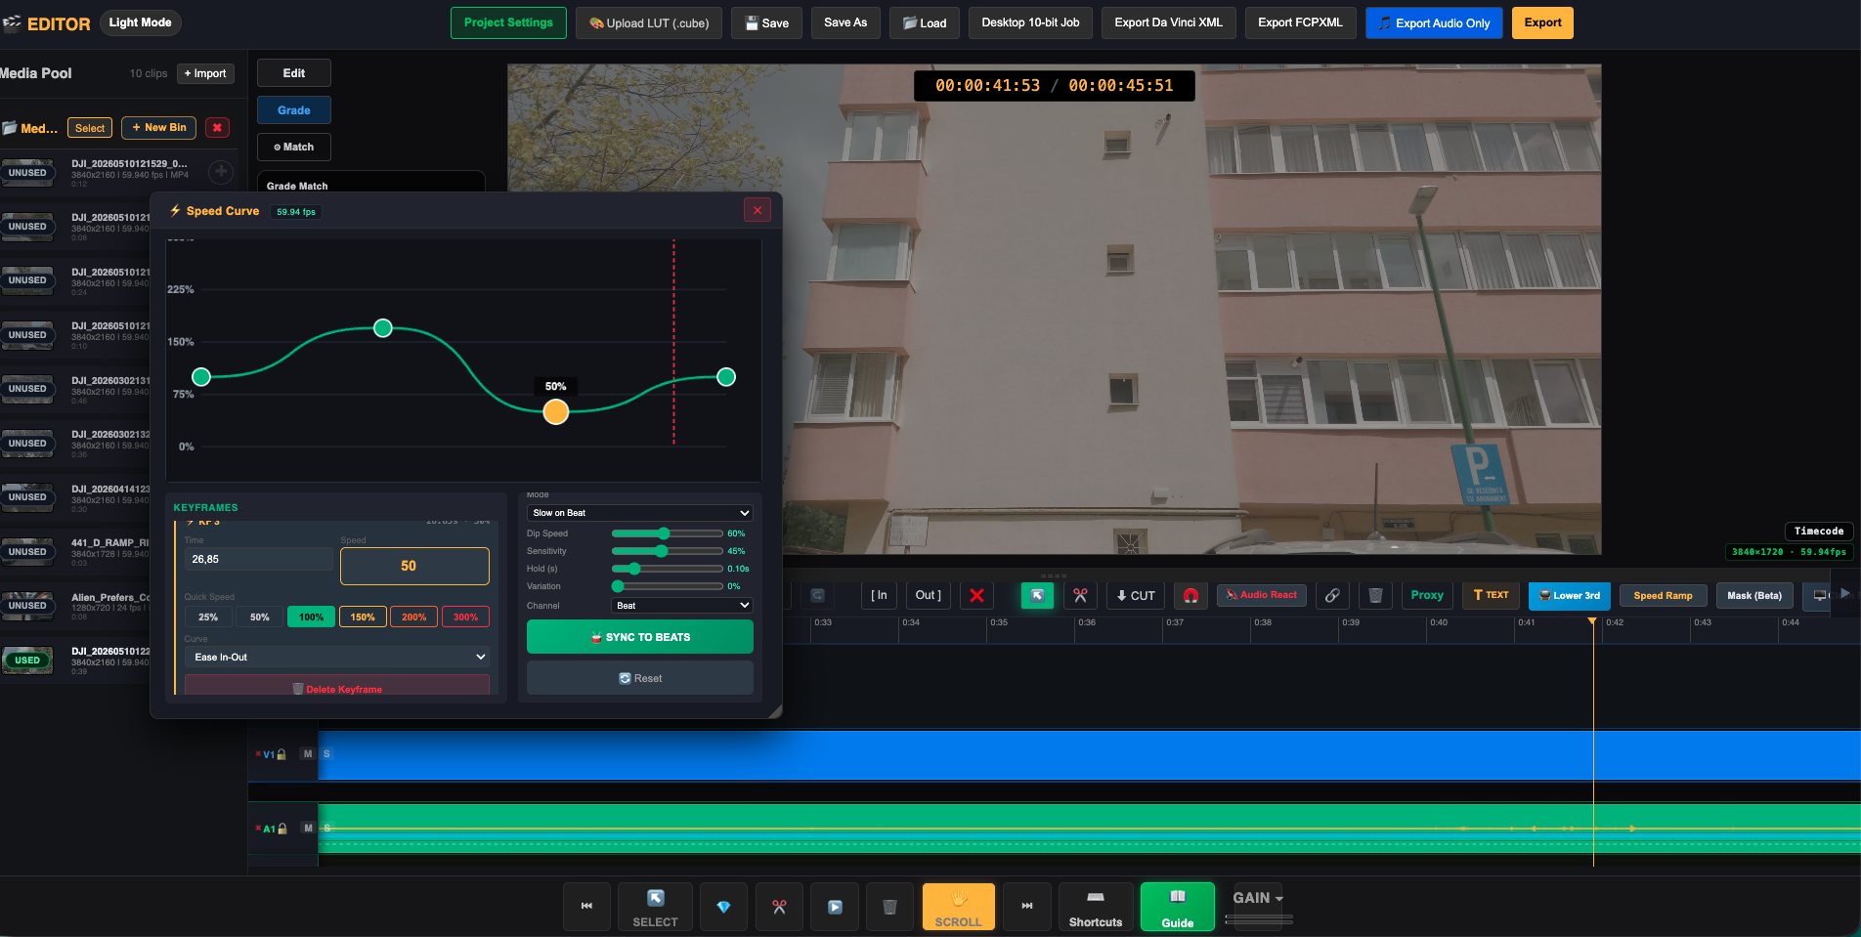
Task: Set quick speed to 100%
Action: [x=311, y=618]
